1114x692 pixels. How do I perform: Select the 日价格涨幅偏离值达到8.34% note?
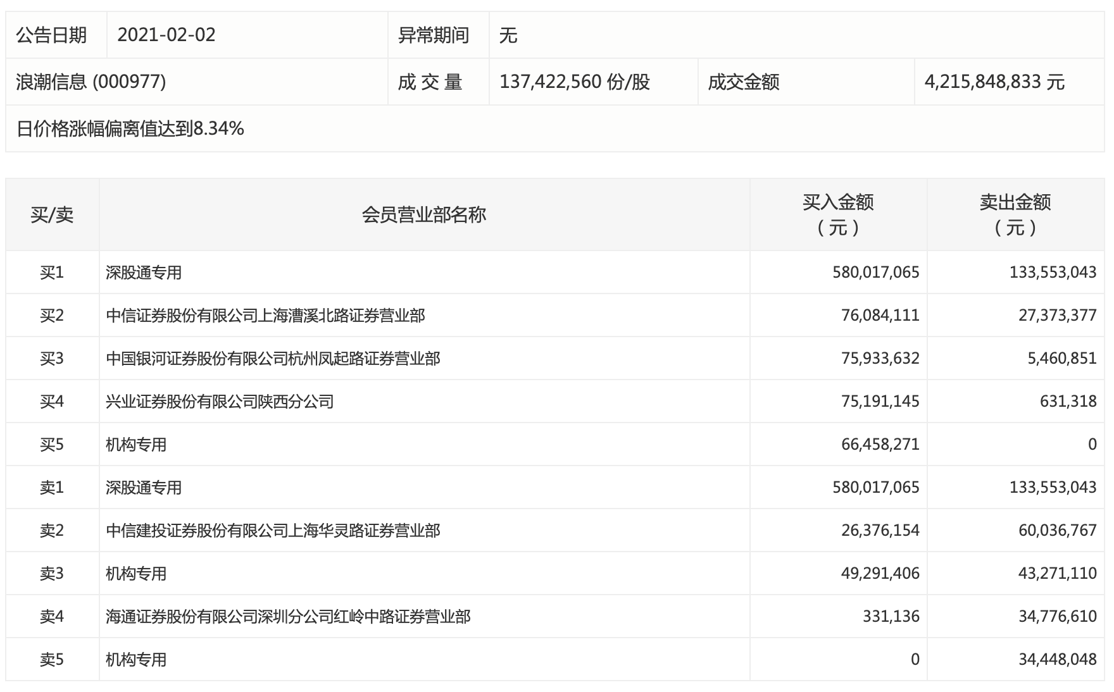tap(130, 128)
